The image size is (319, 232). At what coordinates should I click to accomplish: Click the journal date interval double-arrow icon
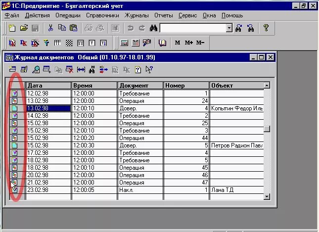coord(81,70)
